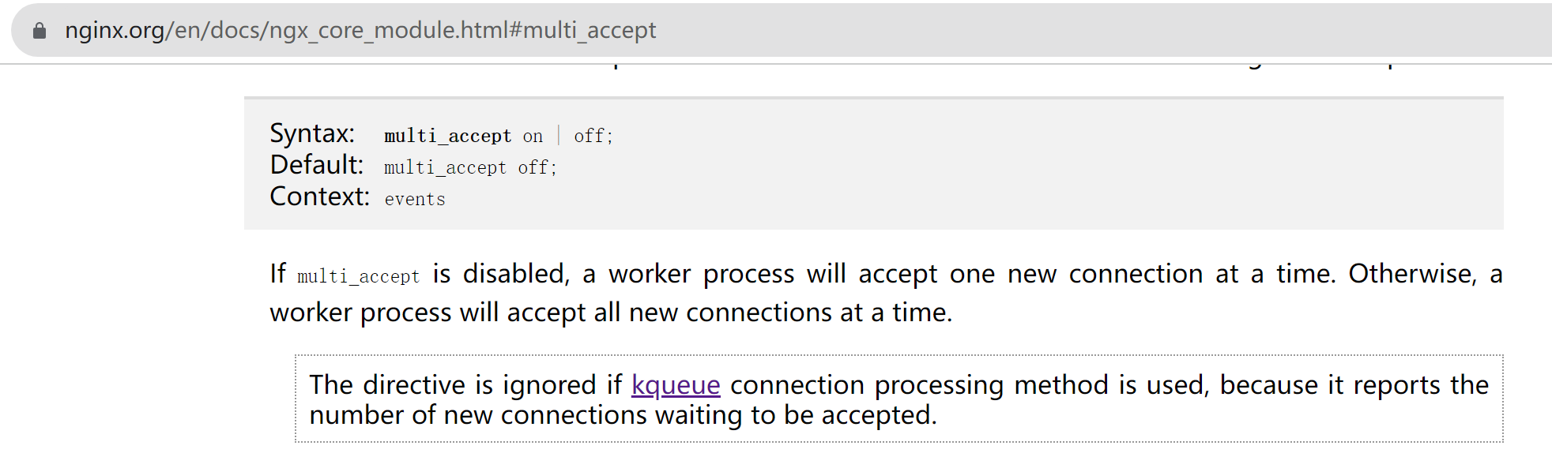This screenshot has height=468, width=1552.
Task: Click the word 'Otherwise' in the paragraph
Action: tap(1411, 274)
